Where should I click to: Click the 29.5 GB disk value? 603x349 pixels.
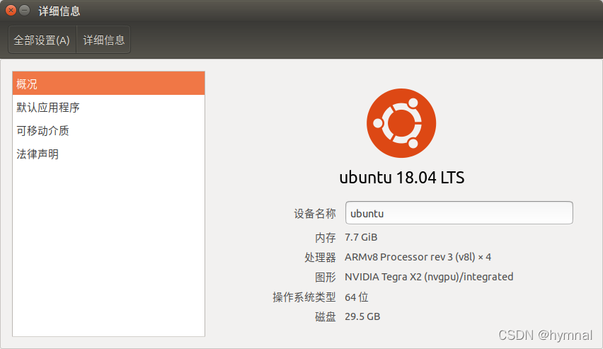click(362, 316)
